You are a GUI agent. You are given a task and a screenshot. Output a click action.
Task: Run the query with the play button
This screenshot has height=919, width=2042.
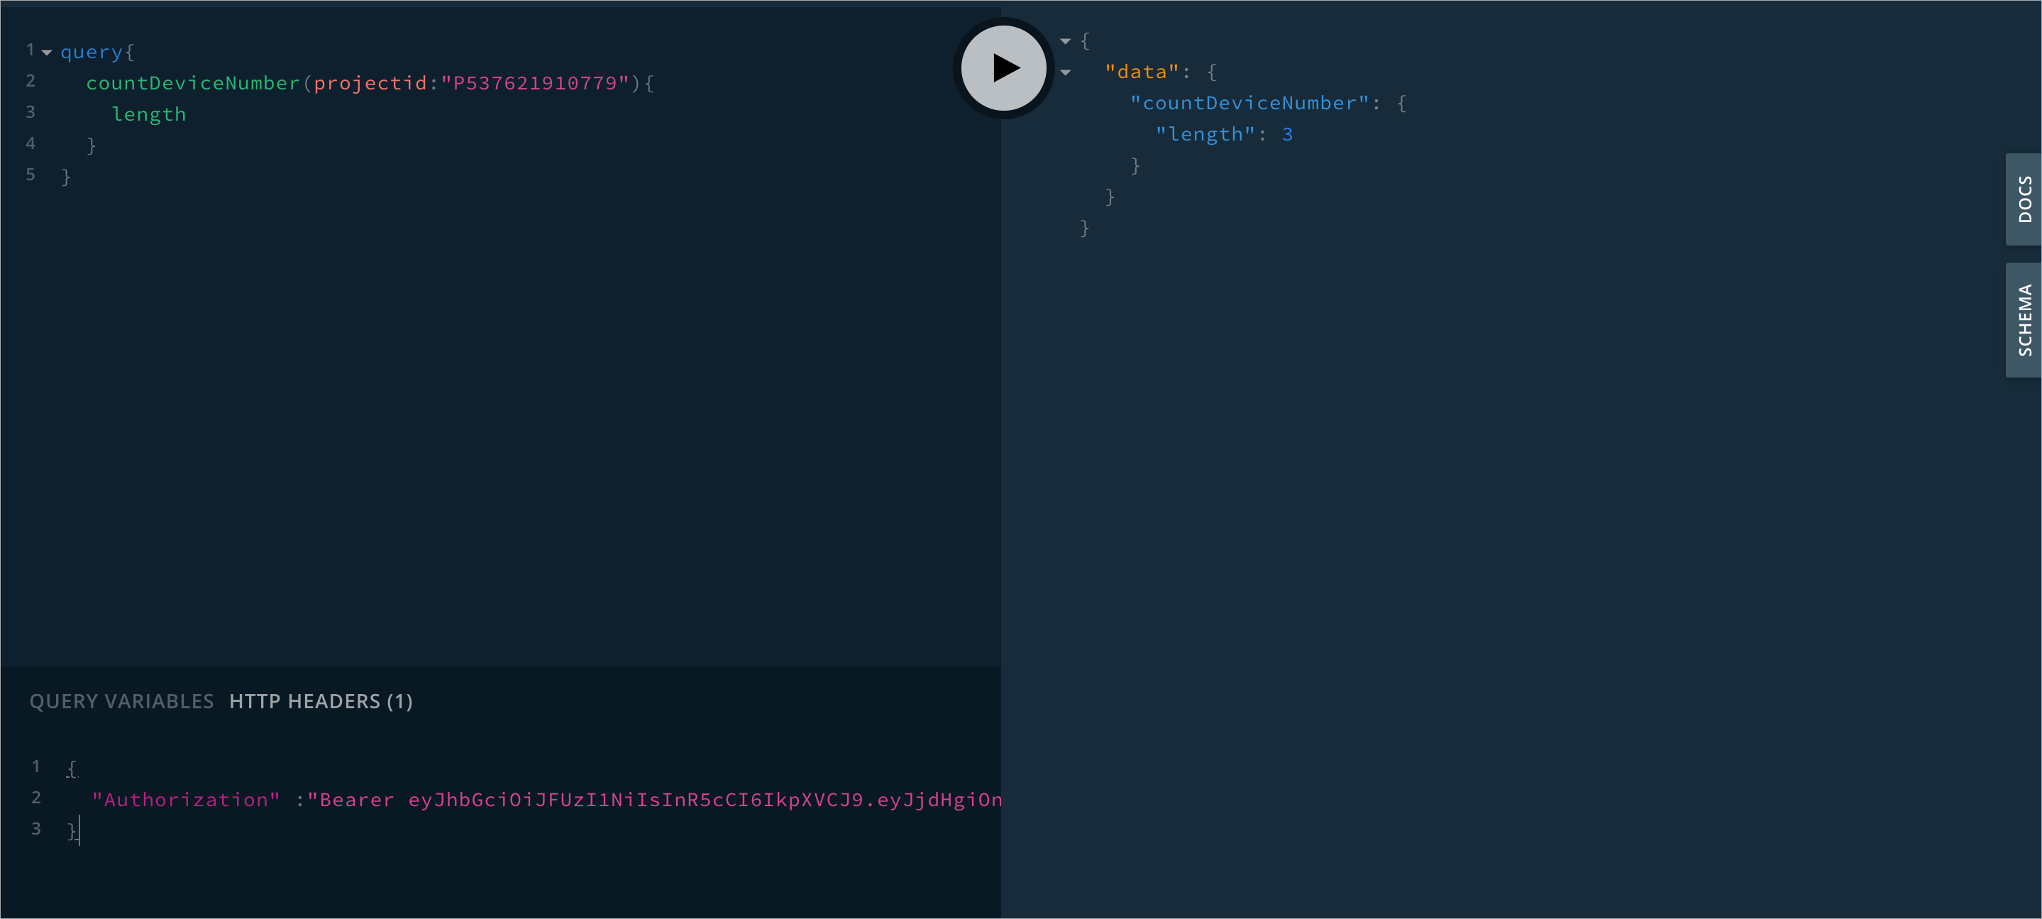[1003, 68]
